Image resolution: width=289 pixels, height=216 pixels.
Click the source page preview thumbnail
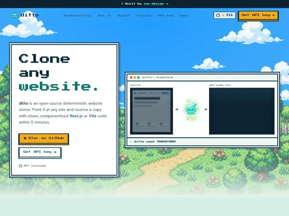click(152, 111)
